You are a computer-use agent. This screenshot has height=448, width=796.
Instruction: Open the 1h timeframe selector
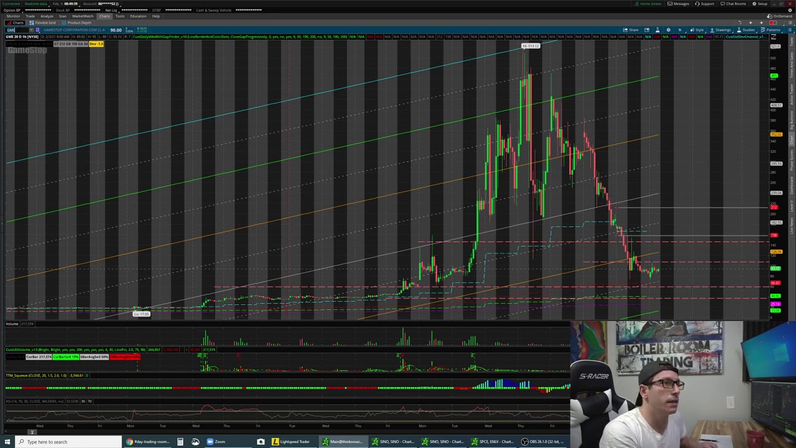point(680,30)
